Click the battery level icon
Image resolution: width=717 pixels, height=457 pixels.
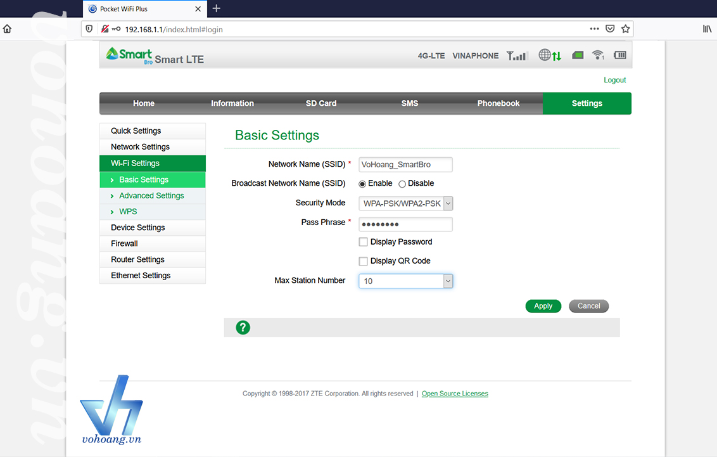click(x=620, y=55)
